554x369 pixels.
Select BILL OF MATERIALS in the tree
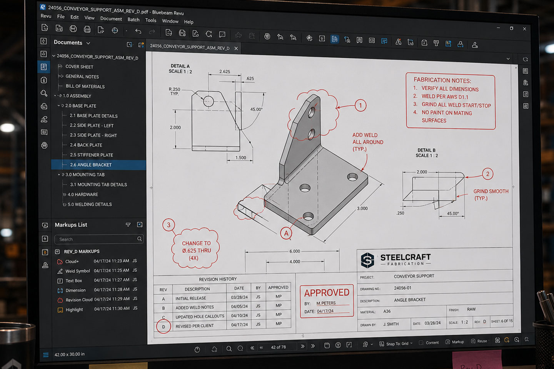85,86
